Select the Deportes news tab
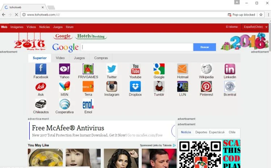The image size is (271, 168). [x=201, y=132]
